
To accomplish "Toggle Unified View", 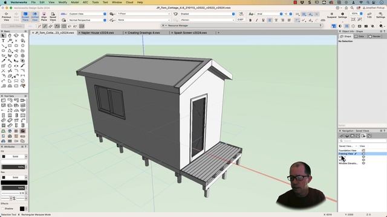I will [x=35, y=16].
